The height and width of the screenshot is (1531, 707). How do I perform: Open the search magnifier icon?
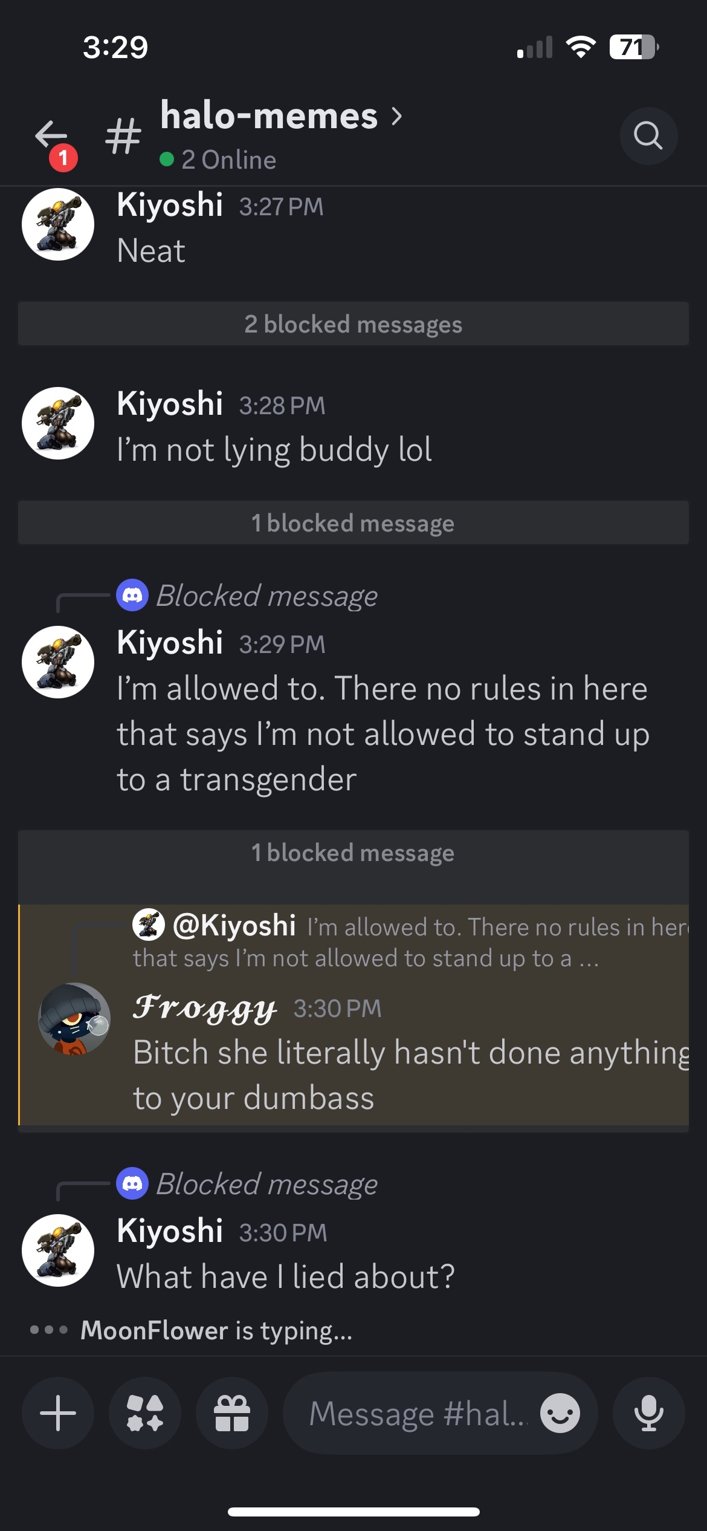point(648,136)
